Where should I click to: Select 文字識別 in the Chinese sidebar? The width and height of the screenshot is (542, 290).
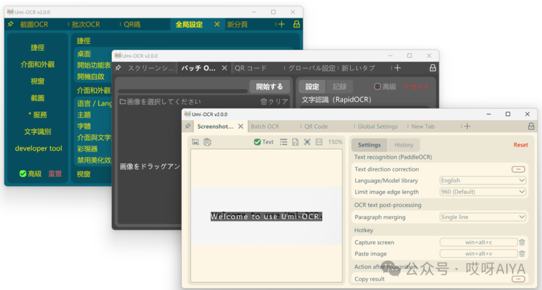[38, 131]
